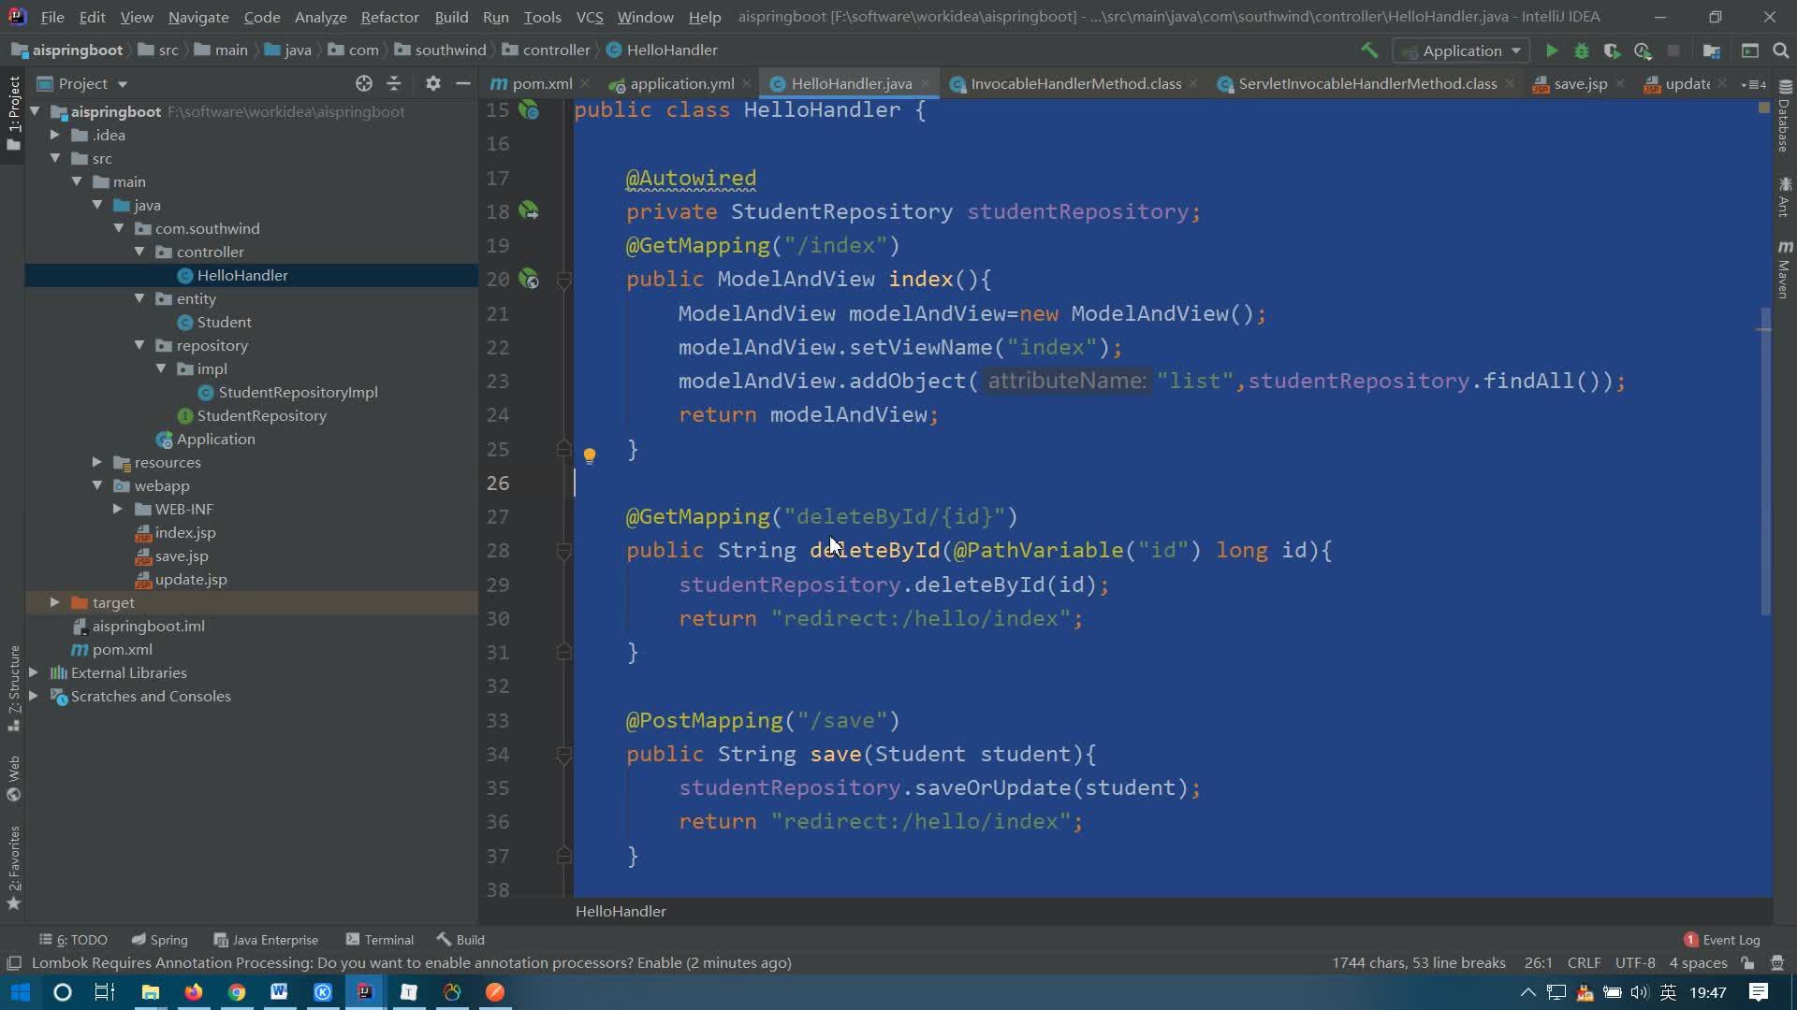Open the Refactor menu
This screenshot has width=1797, height=1010.
point(389,17)
